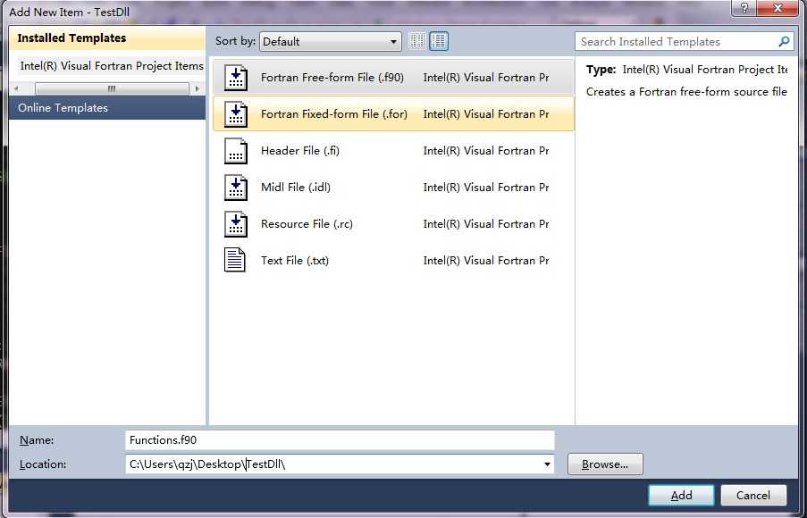Click the Cancel button

pyautogui.click(x=753, y=496)
